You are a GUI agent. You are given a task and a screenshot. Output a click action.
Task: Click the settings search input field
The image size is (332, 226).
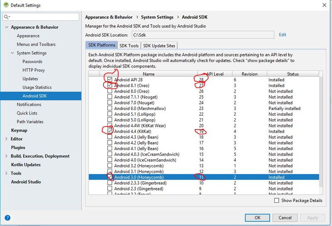tap(41, 17)
